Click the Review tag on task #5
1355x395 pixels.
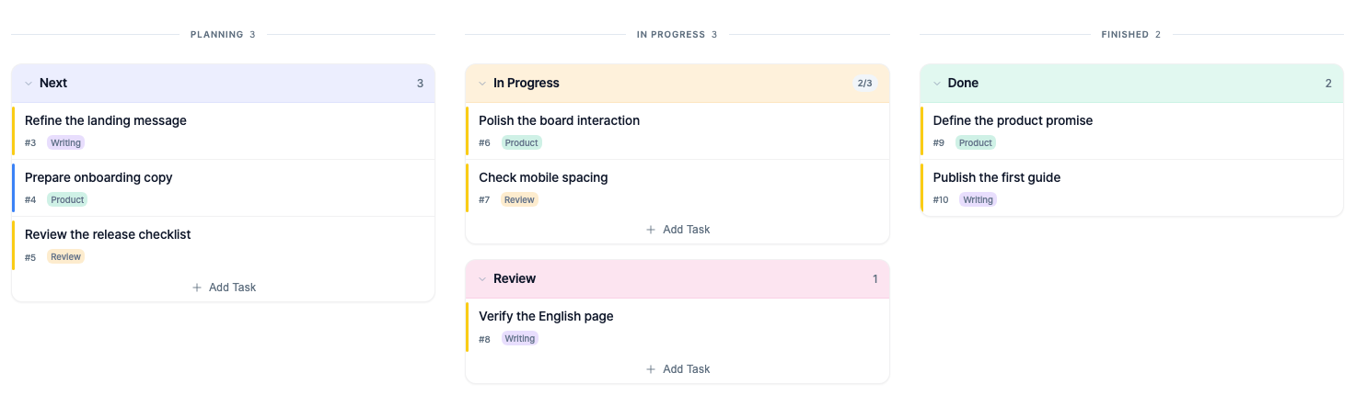click(x=65, y=257)
